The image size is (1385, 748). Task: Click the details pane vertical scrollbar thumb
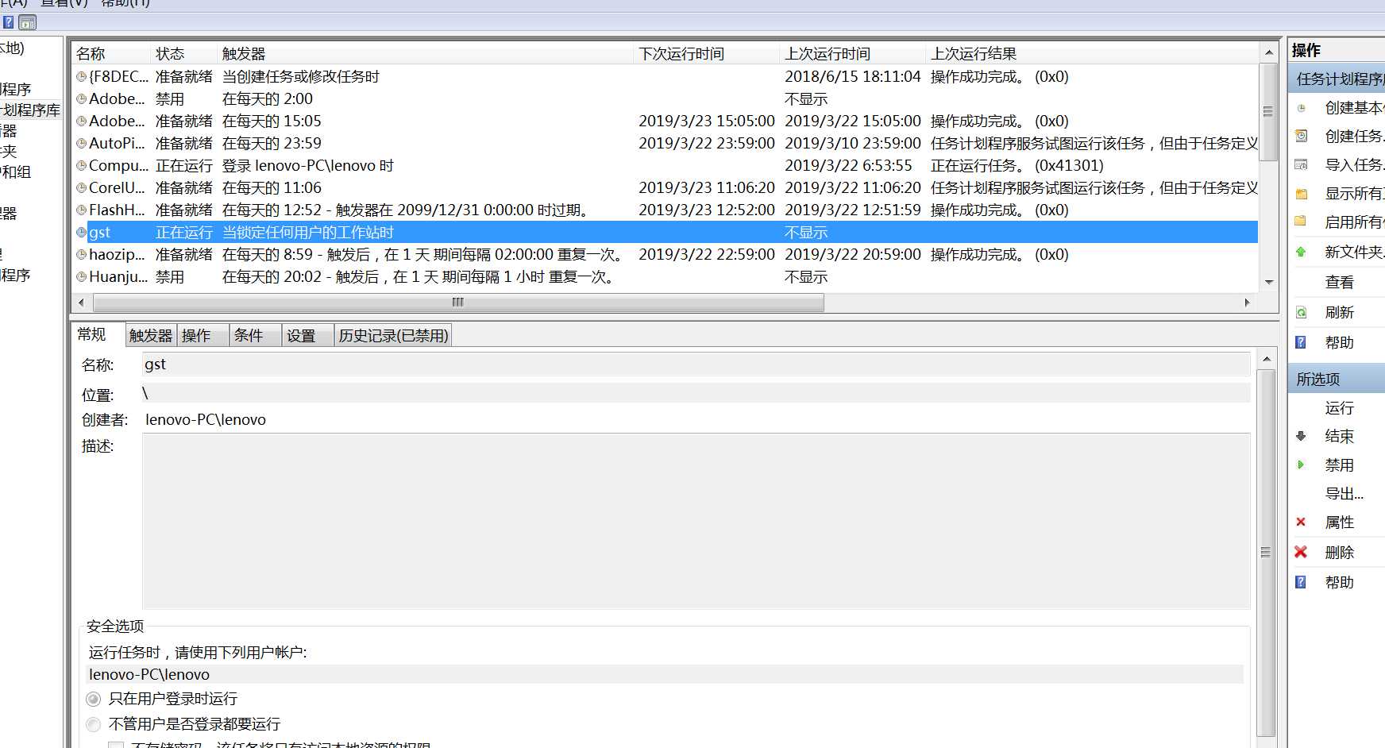point(1266,552)
